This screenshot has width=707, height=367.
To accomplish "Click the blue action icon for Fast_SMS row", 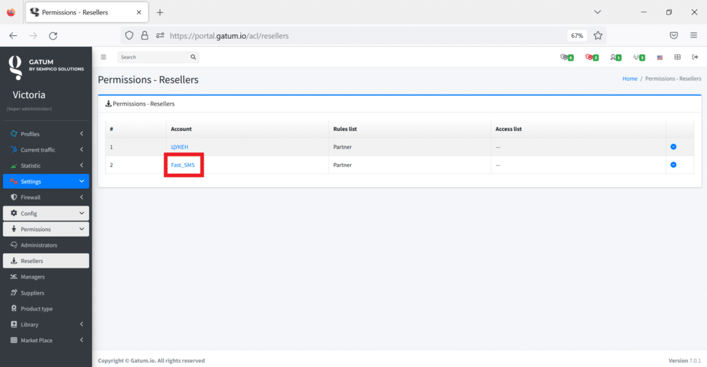I will [673, 165].
